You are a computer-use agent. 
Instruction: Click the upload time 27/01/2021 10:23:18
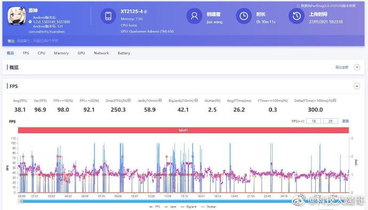click(x=326, y=22)
